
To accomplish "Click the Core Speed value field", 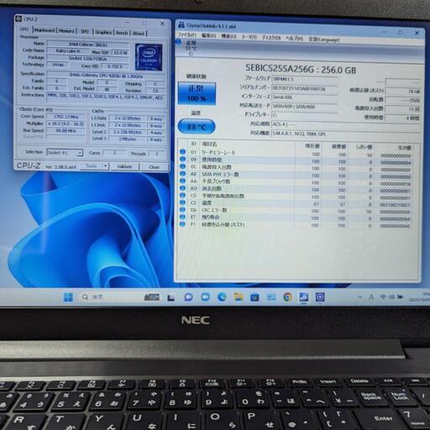I will [x=66, y=117].
